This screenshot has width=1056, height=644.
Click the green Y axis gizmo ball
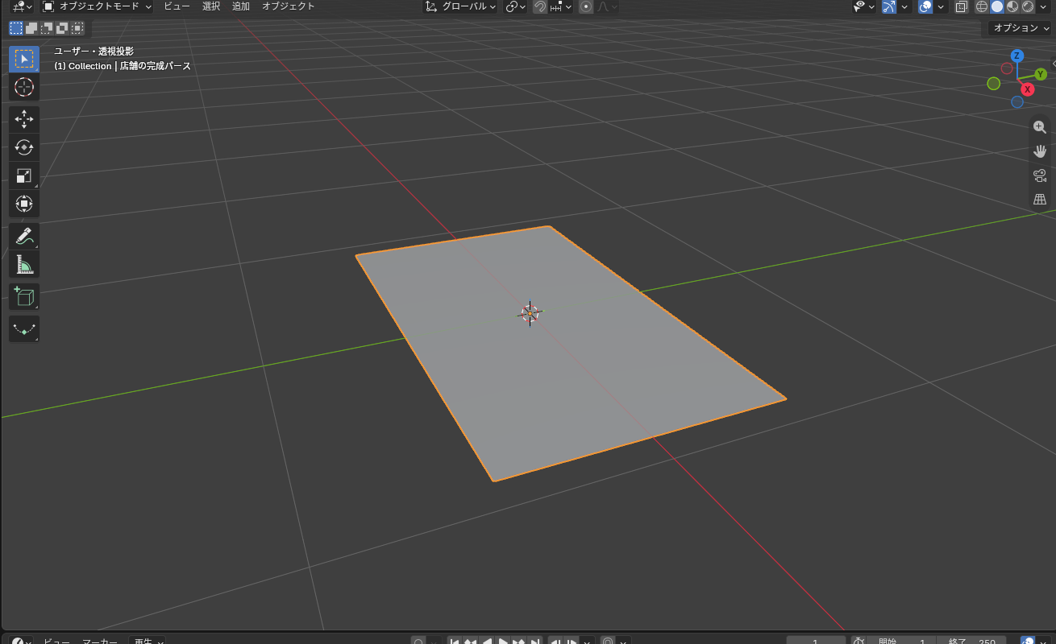pos(1041,74)
